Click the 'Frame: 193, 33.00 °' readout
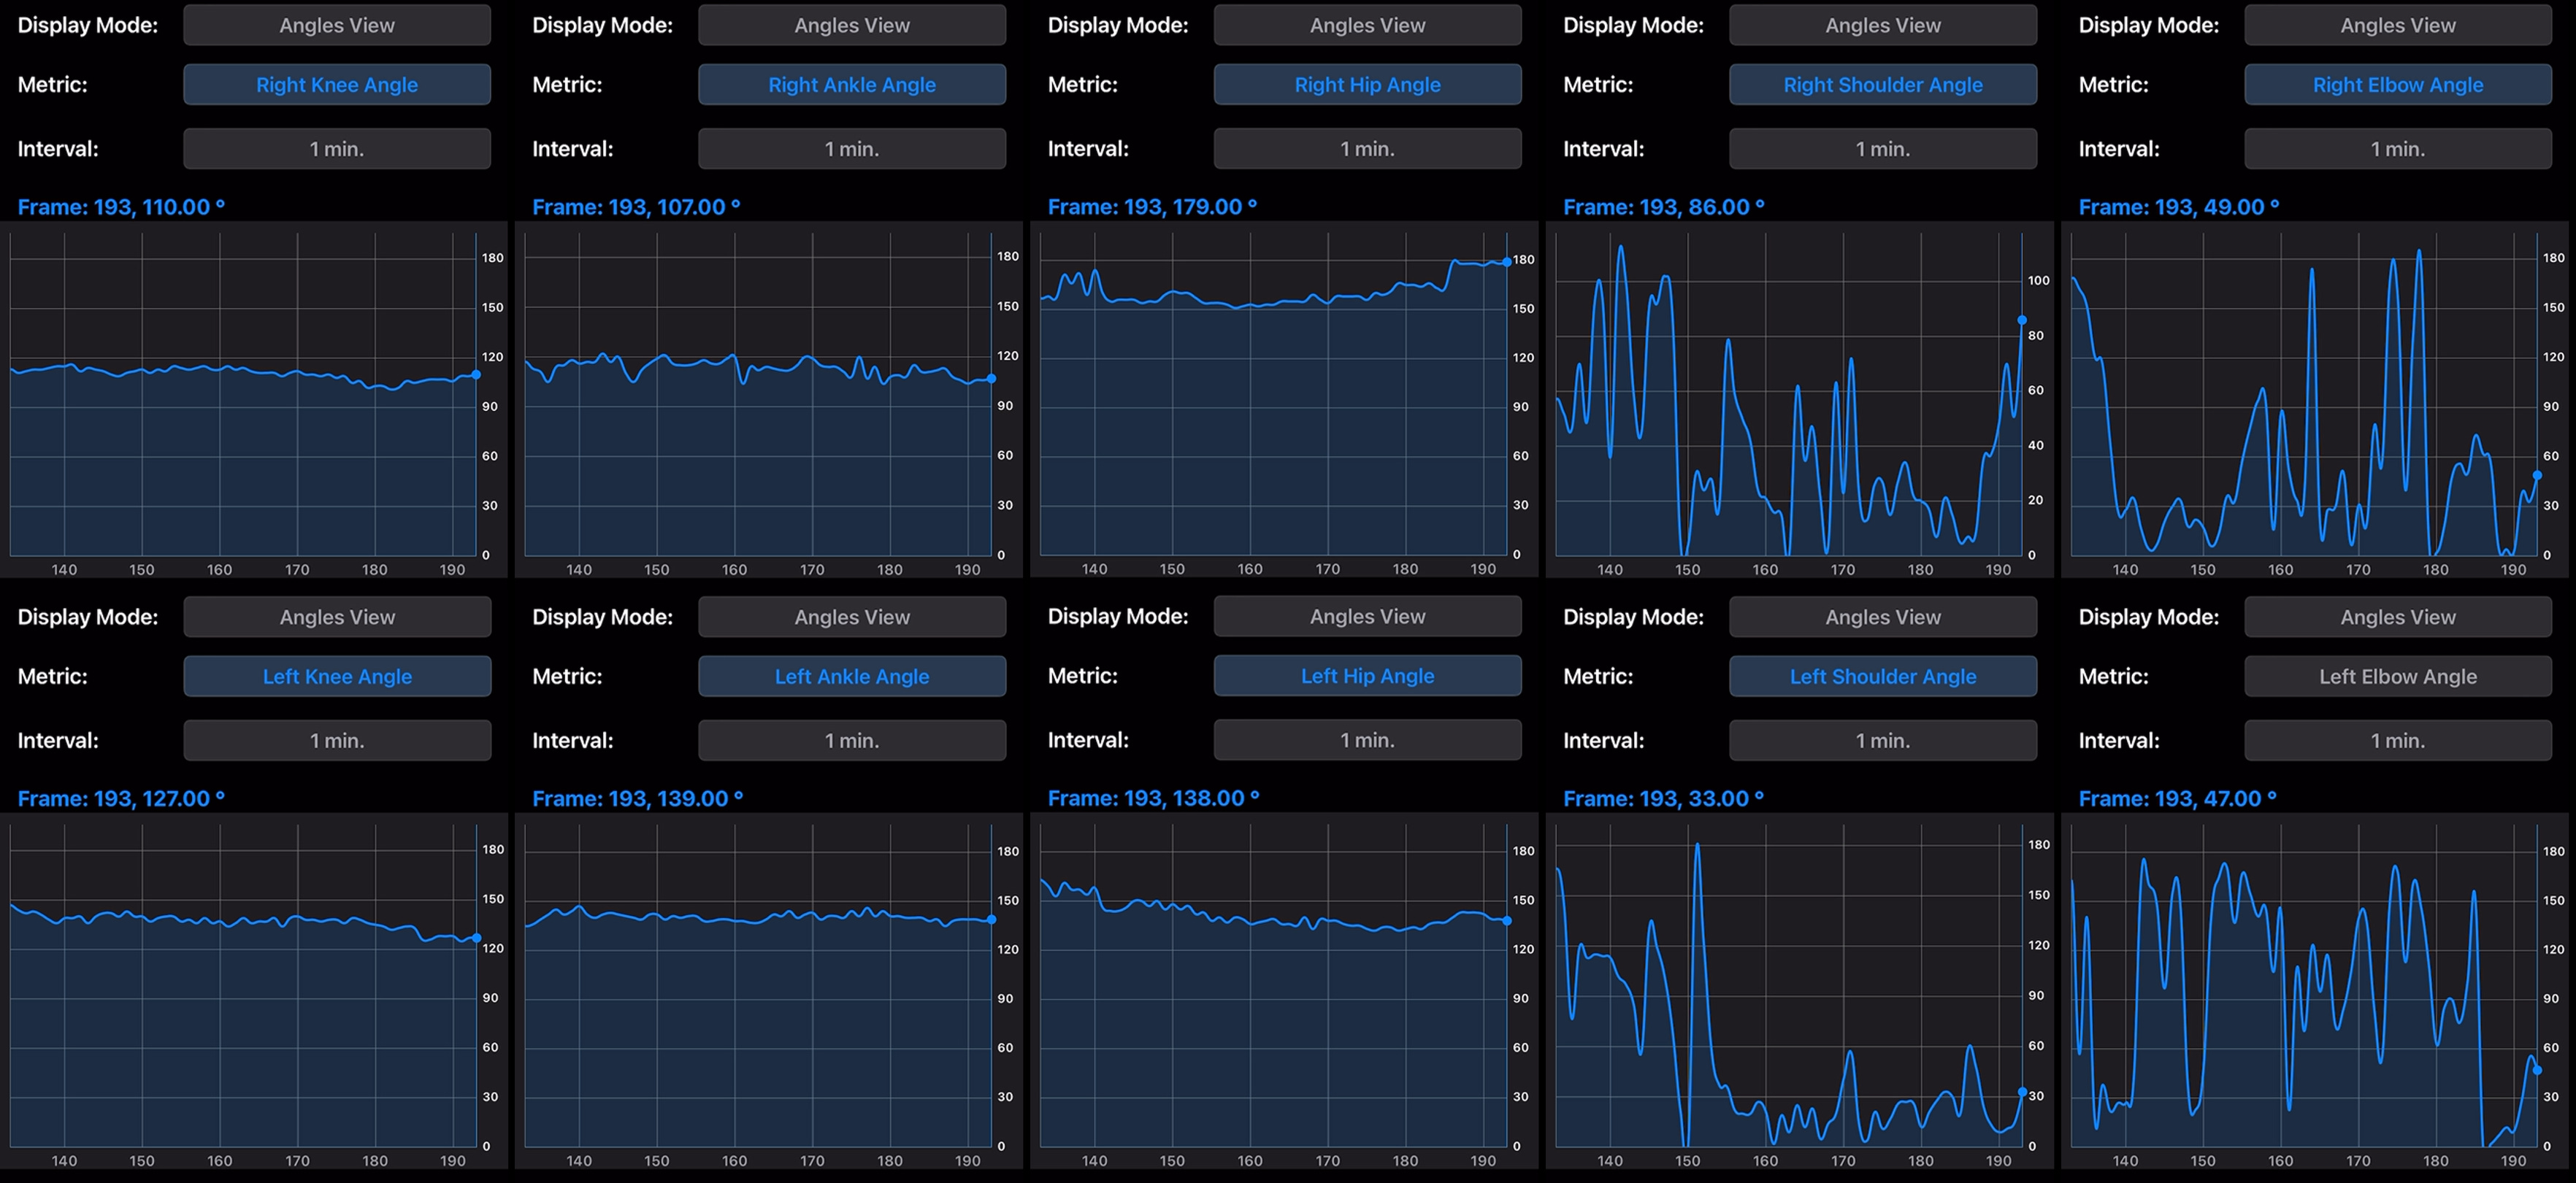This screenshot has height=1183, width=2576. 1663,798
